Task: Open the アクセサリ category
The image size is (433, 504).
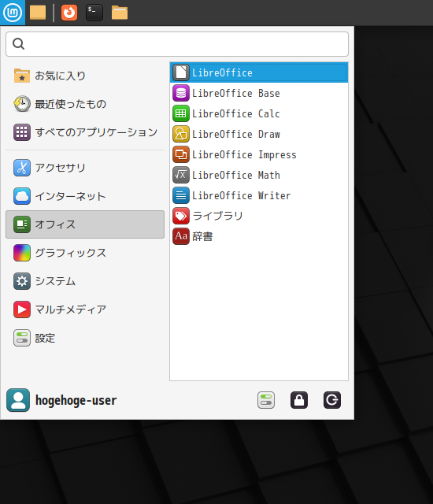Action: tap(85, 168)
